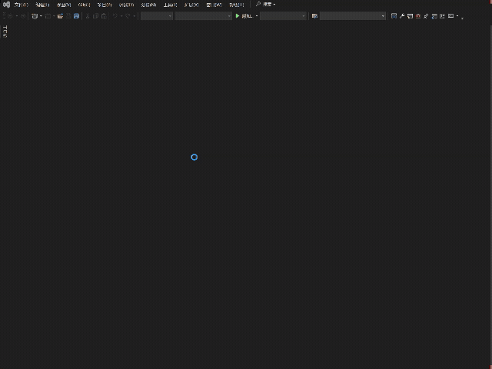Screen dimensions: 492x369
Task: Click the Navigate Backward toolbar icon
Action: click(x=10, y=16)
